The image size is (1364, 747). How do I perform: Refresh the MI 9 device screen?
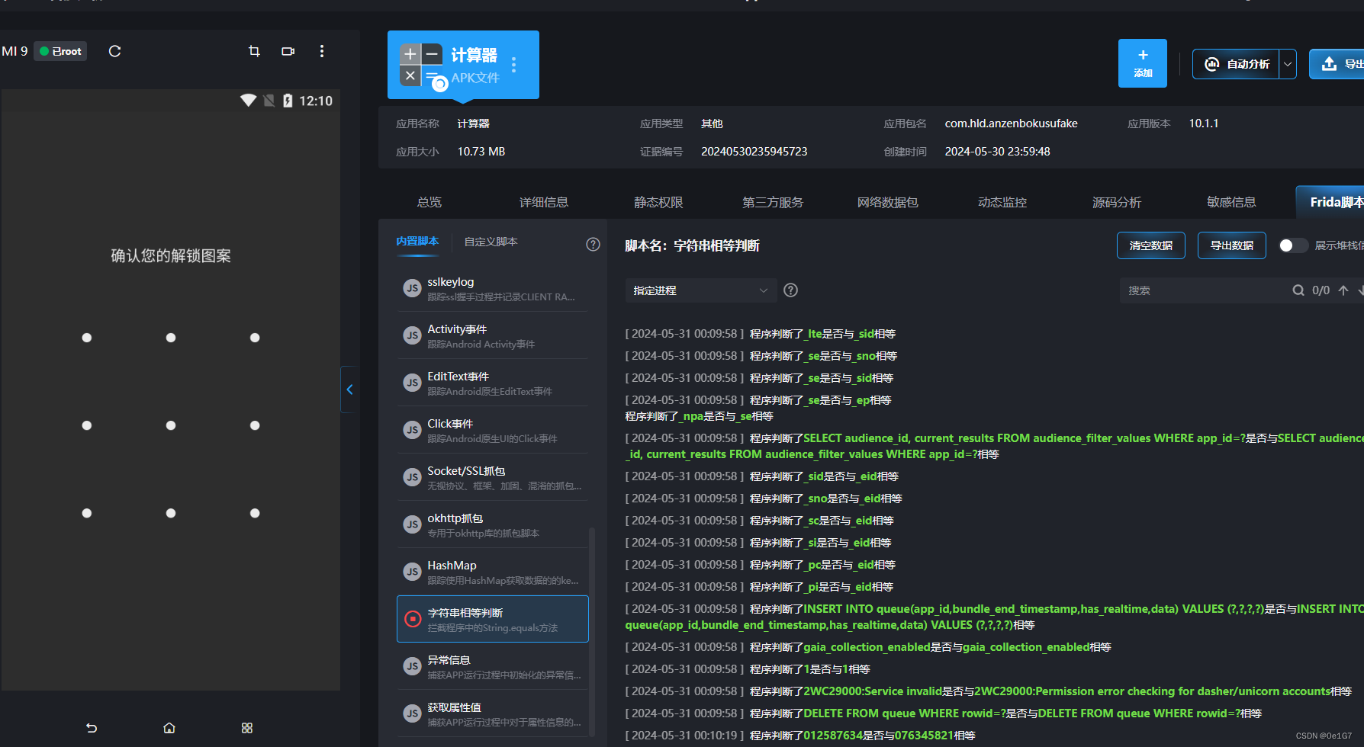tap(115, 51)
